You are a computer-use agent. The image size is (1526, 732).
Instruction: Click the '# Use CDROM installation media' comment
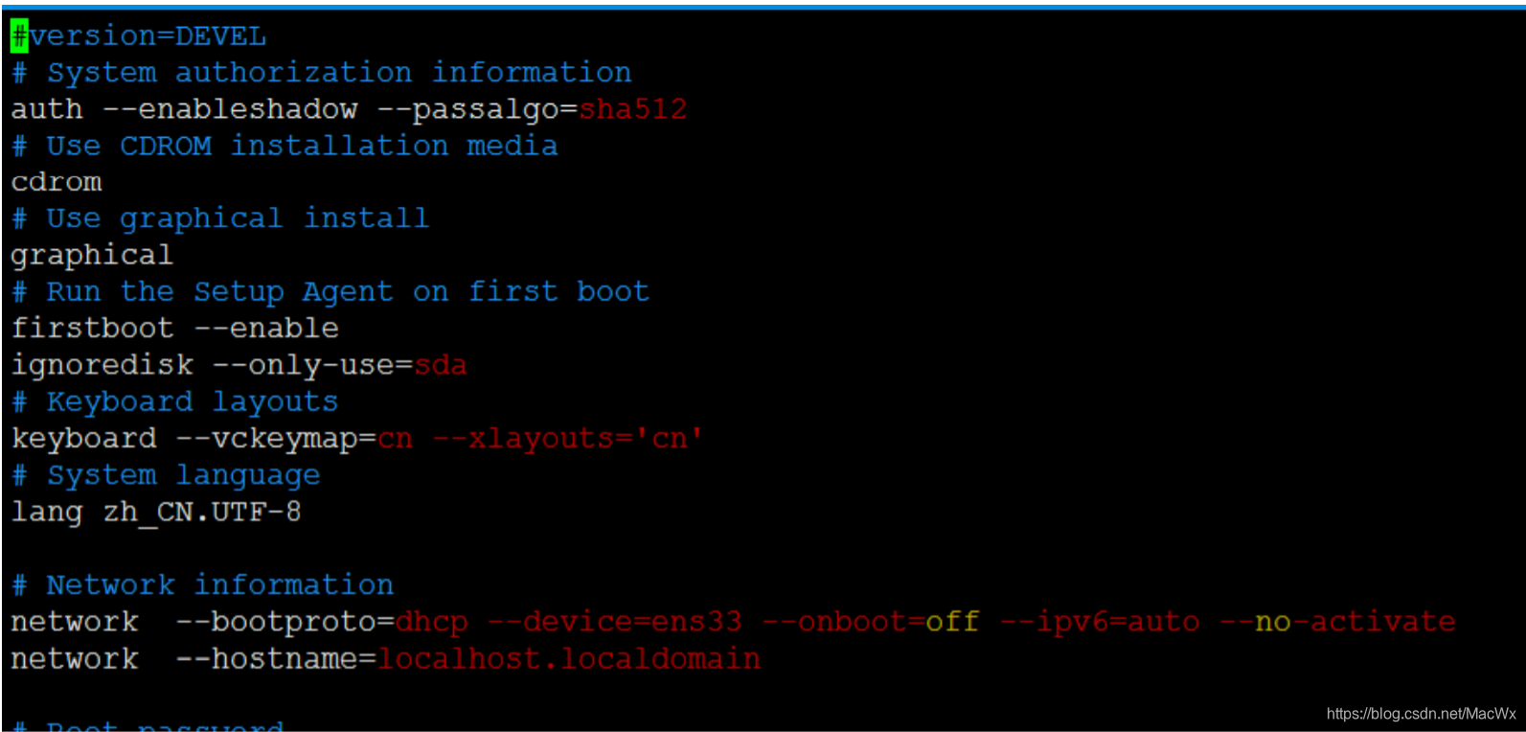[x=285, y=146]
